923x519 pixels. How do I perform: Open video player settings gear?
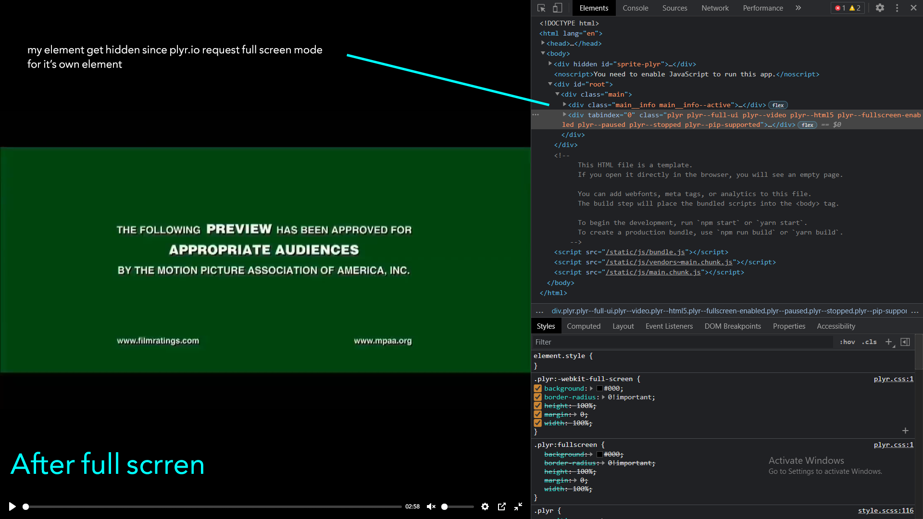click(x=485, y=507)
